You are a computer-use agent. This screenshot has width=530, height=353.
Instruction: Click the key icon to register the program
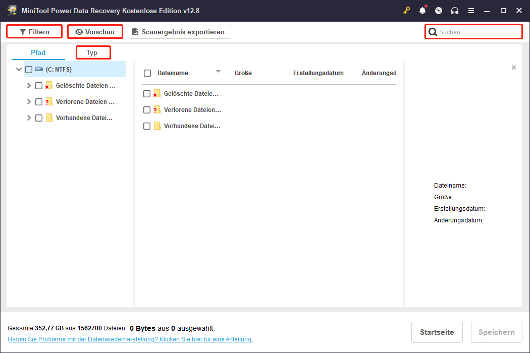tap(406, 10)
